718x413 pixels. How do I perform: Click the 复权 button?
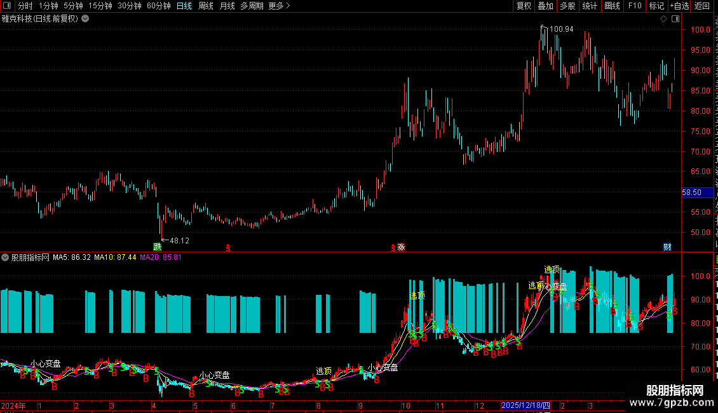(524, 6)
